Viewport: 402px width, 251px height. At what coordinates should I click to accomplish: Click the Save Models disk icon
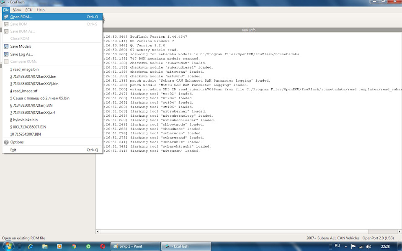[6, 46]
